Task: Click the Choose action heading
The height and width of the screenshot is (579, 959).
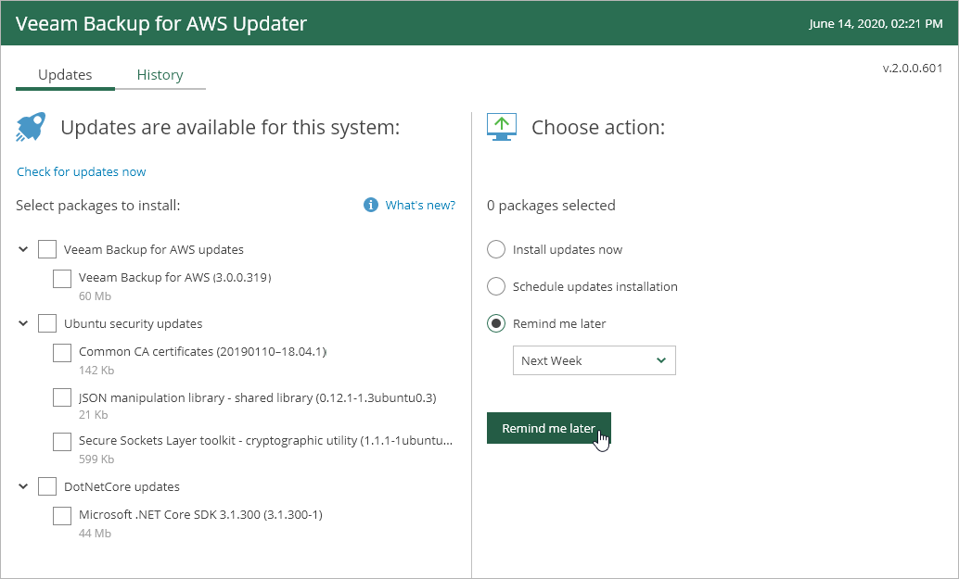Action: click(x=598, y=127)
